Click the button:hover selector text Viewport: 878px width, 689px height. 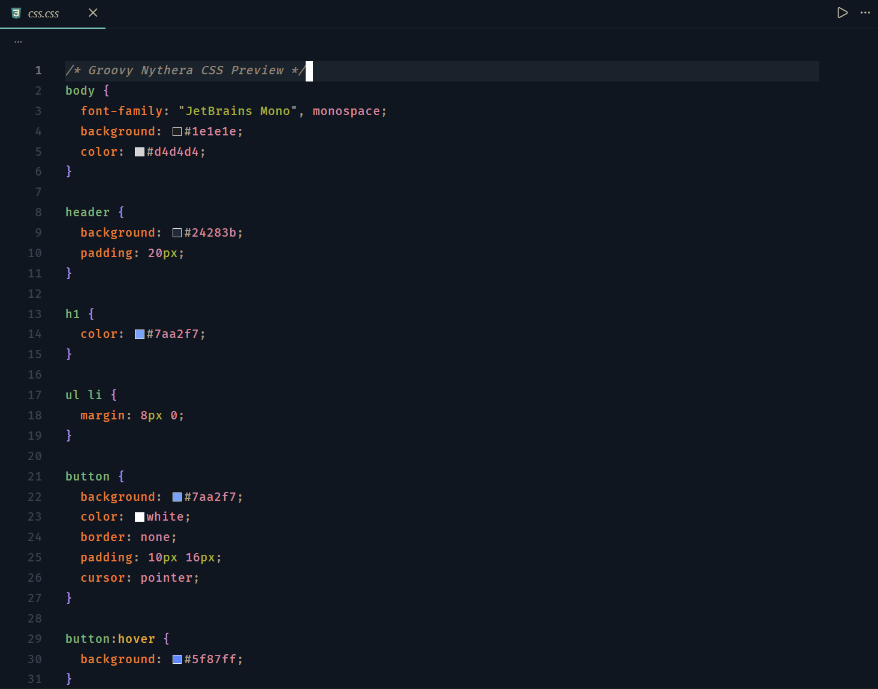110,639
